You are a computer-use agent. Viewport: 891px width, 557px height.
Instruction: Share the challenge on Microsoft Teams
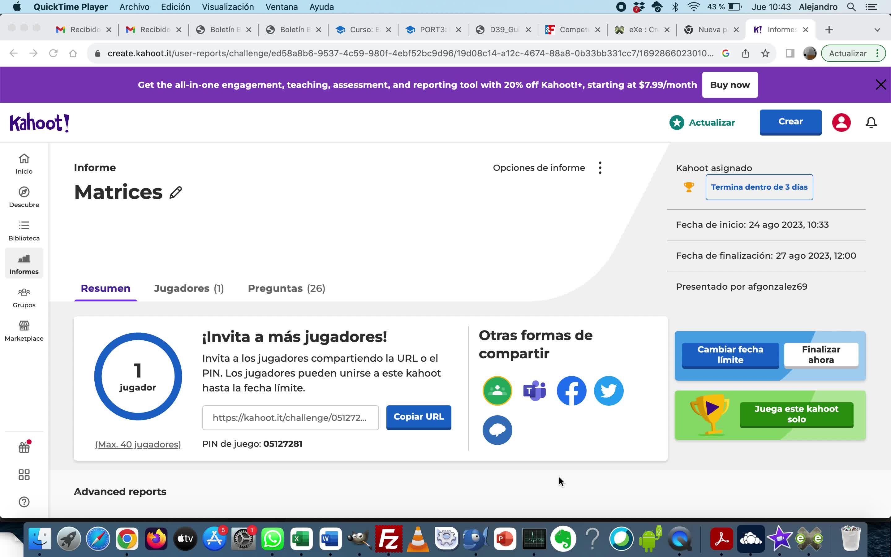pos(534,391)
